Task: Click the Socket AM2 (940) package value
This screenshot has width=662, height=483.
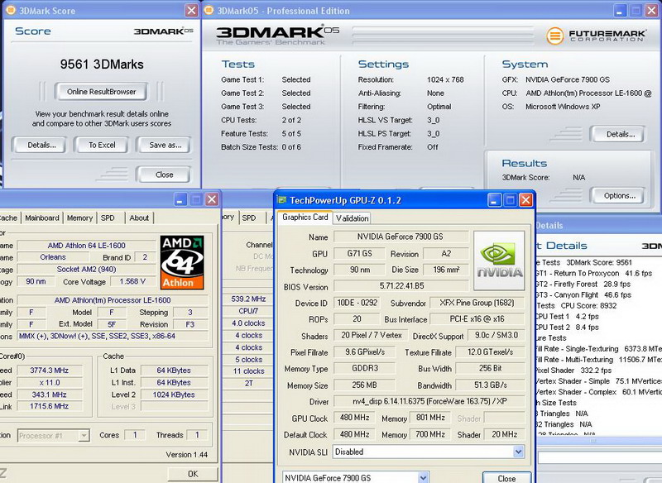Action: tap(87, 269)
